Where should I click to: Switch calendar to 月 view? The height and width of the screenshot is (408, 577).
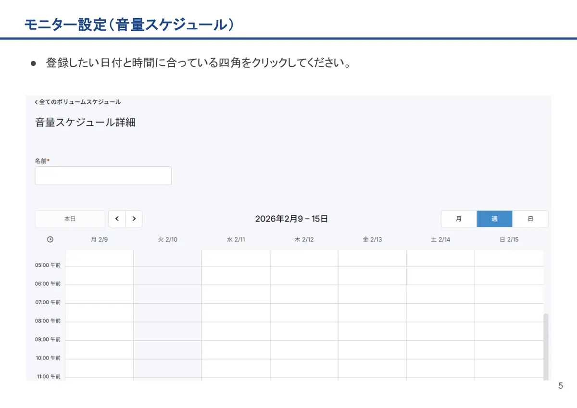coord(459,219)
